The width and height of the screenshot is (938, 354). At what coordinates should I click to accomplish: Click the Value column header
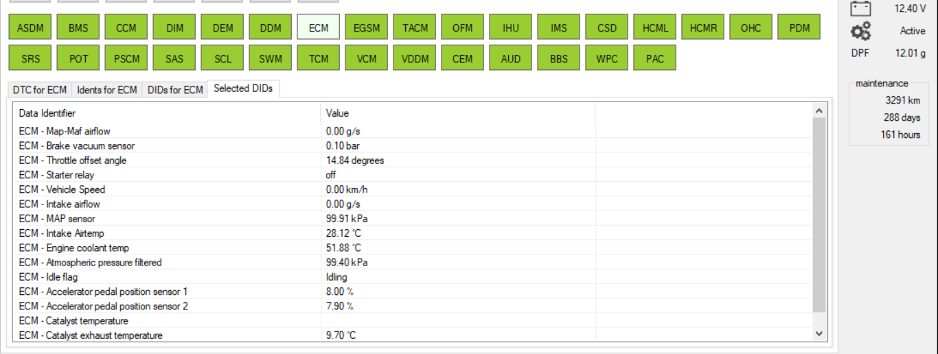tap(337, 113)
